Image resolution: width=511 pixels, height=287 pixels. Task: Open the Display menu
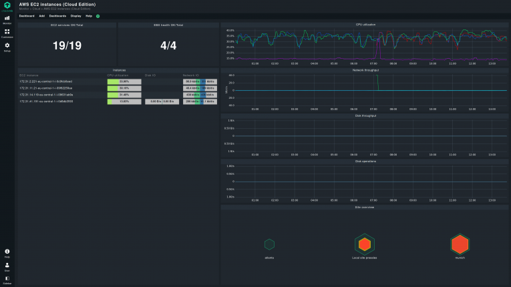[x=76, y=15]
